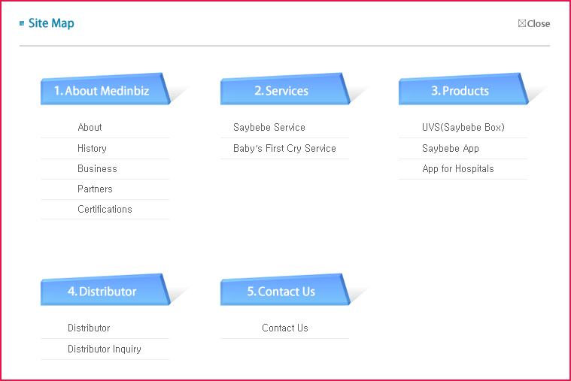This screenshot has height=381, width=571.
Task: Open the 1. About Medinbiz section header
Action: pos(105,89)
